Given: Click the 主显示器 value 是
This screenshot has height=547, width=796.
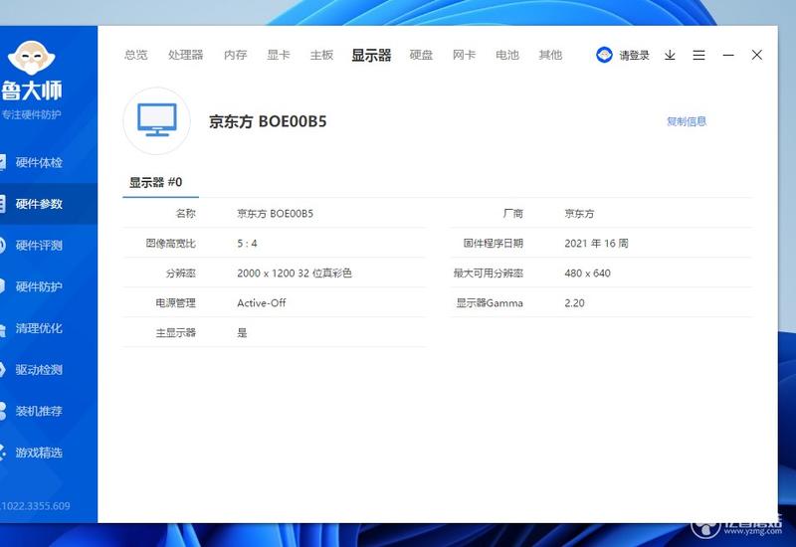Looking at the screenshot, I should tap(242, 333).
